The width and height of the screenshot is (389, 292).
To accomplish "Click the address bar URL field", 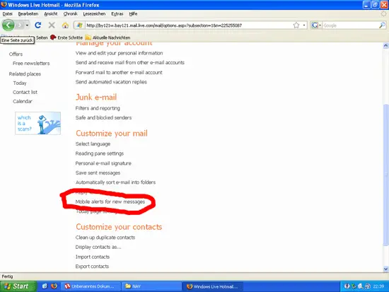I will coord(189,25).
